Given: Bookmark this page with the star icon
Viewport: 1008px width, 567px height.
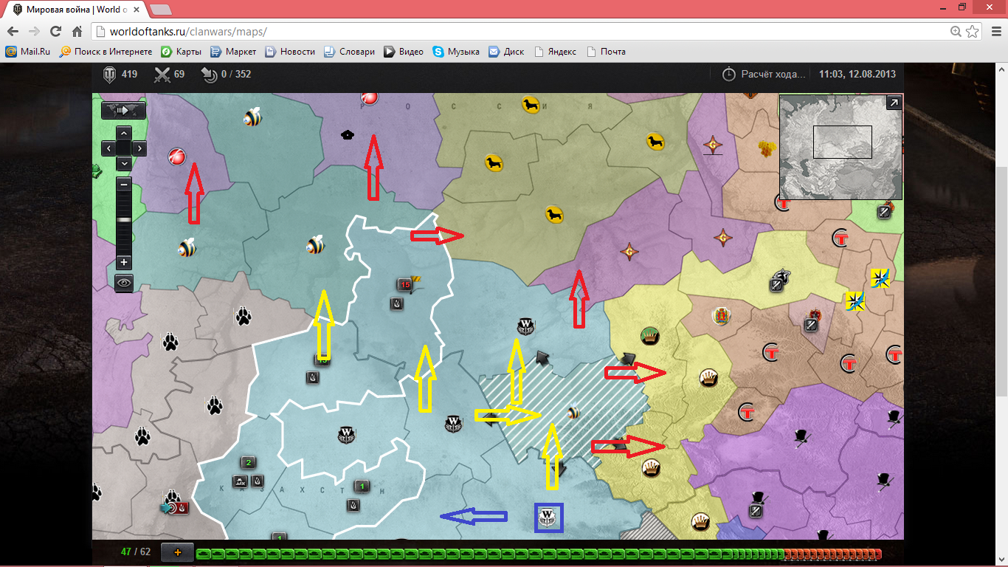Looking at the screenshot, I should 973,32.
